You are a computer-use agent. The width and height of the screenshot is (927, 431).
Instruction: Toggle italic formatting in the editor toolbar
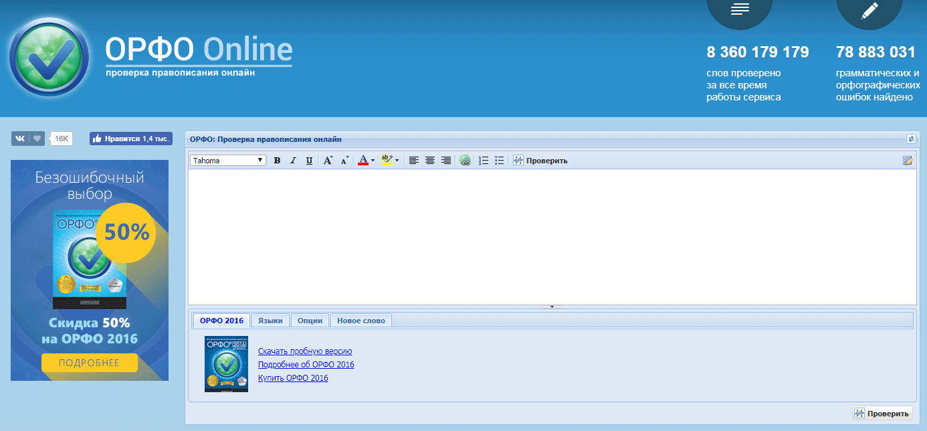pyautogui.click(x=293, y=161)
